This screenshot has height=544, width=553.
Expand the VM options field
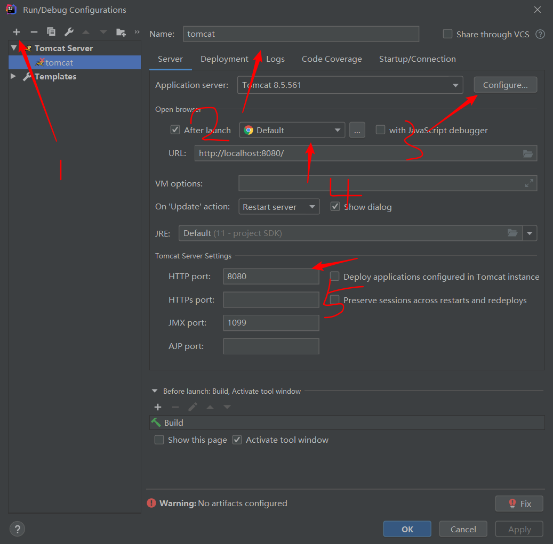tap(529, 183)
